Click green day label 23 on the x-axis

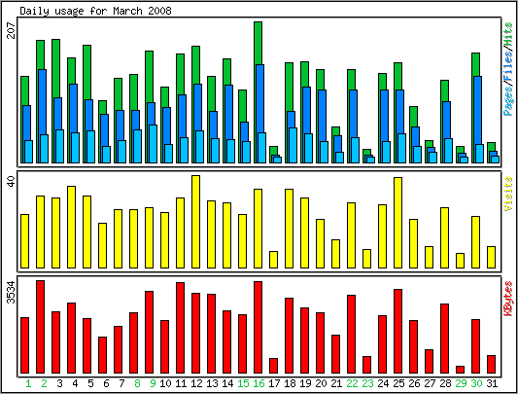367,383
